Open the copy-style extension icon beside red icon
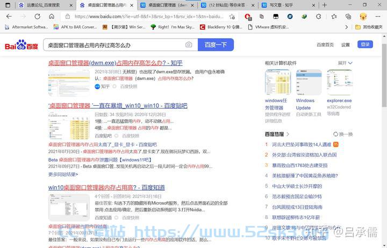The height and width of the screenshot is (248, 387). pyautogui.click(x=262, y=17)
